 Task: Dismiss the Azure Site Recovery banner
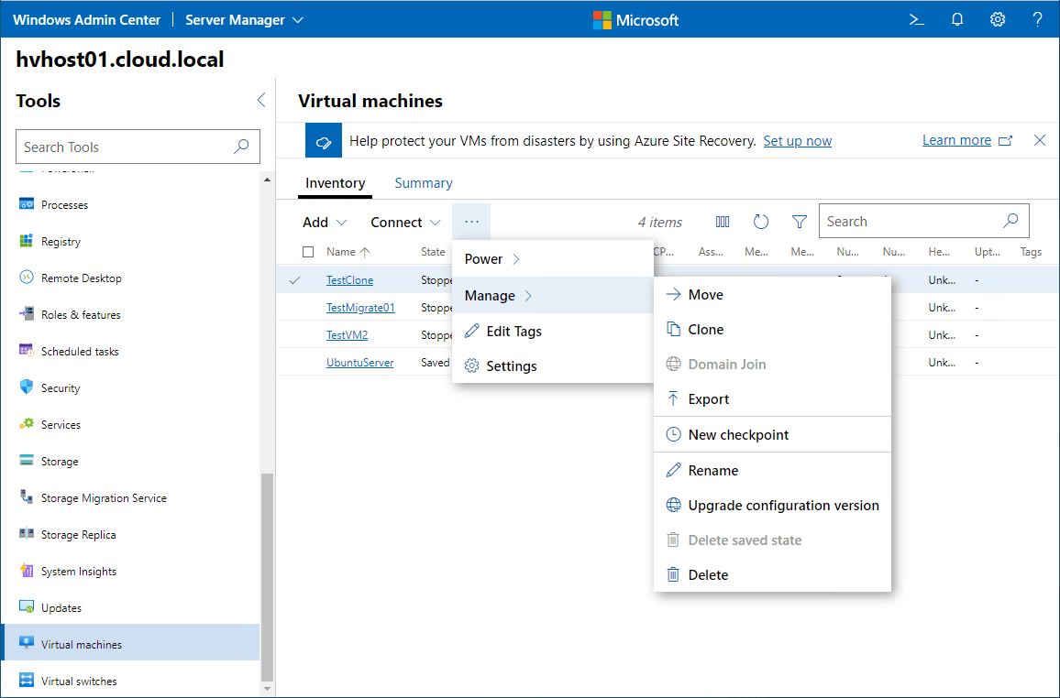(x=1040, y=140)
